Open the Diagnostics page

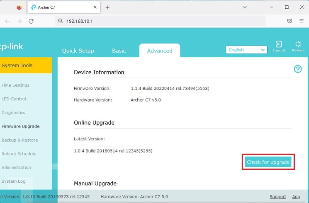13,113
